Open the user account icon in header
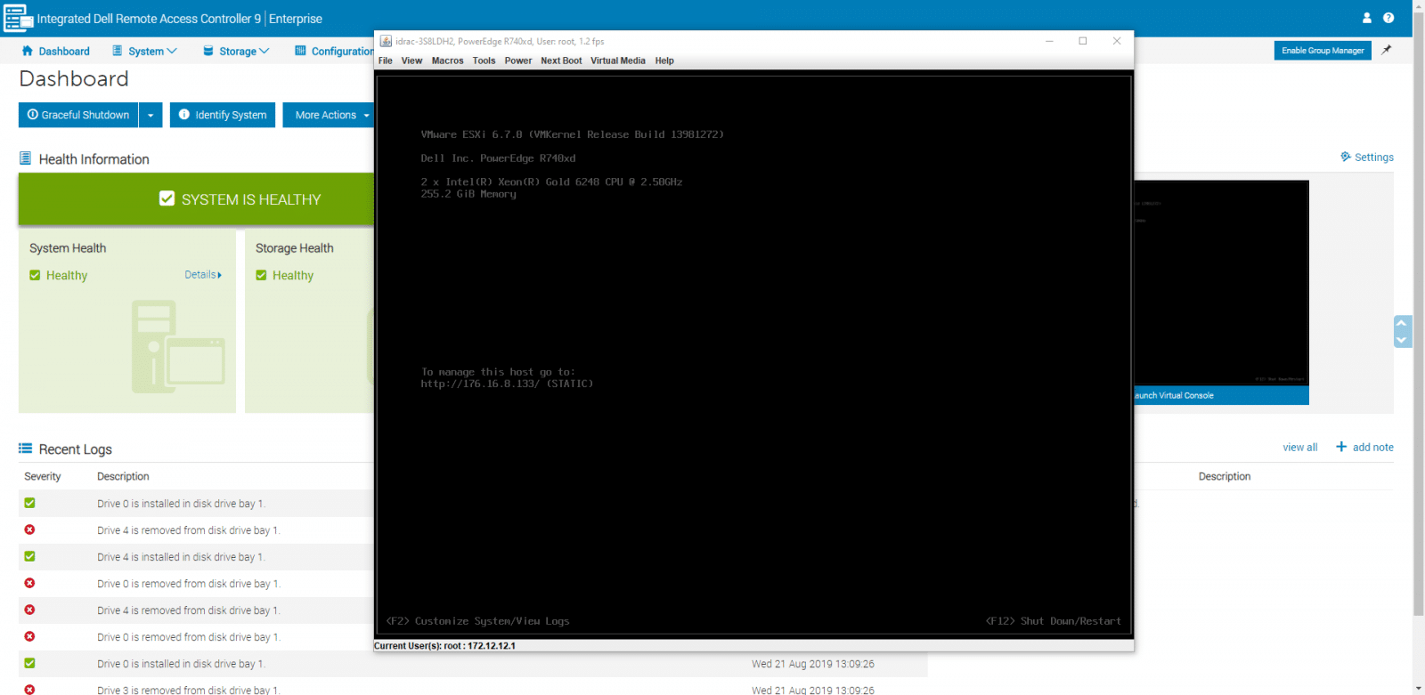This screenshot has height=695, width=1425. (1367, 18)
